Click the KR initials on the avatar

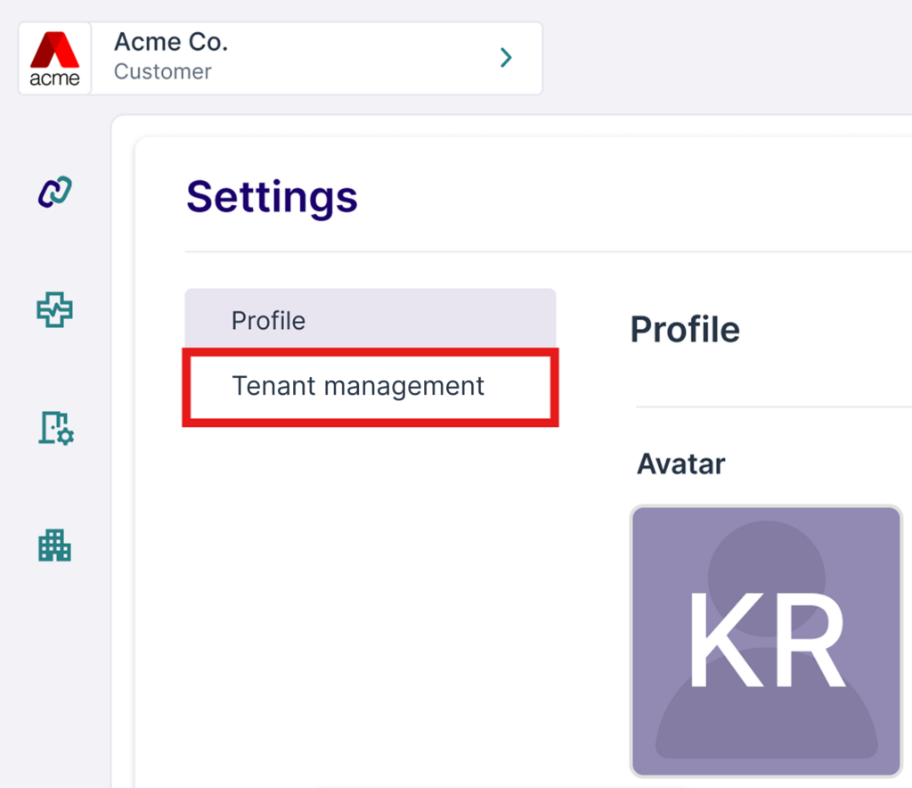766,640
